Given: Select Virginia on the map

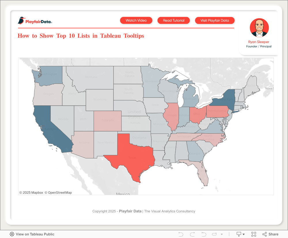Looking at the screenshot, I should 214,127.
